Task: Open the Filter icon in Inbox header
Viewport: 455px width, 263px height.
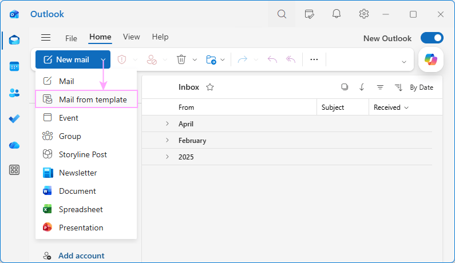Action: [x=380, y=87]
